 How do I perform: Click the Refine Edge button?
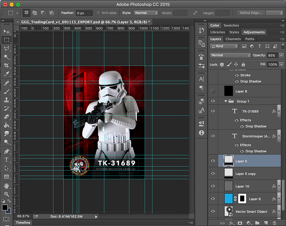coord(251,13)
